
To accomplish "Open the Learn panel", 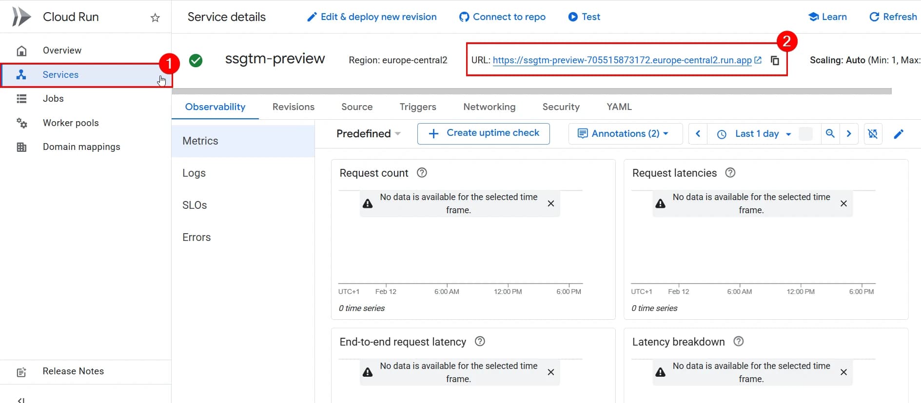I will (827, 17).
